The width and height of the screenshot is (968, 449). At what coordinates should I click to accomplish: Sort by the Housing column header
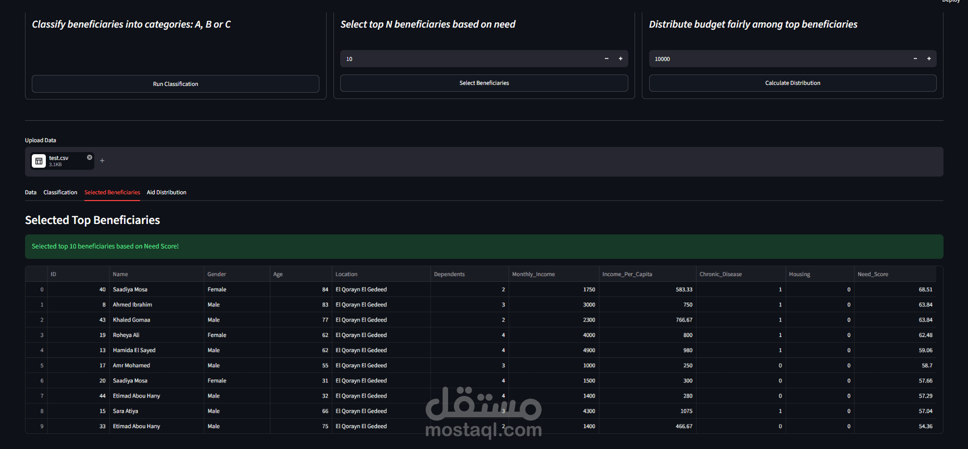tap(820, 274)
